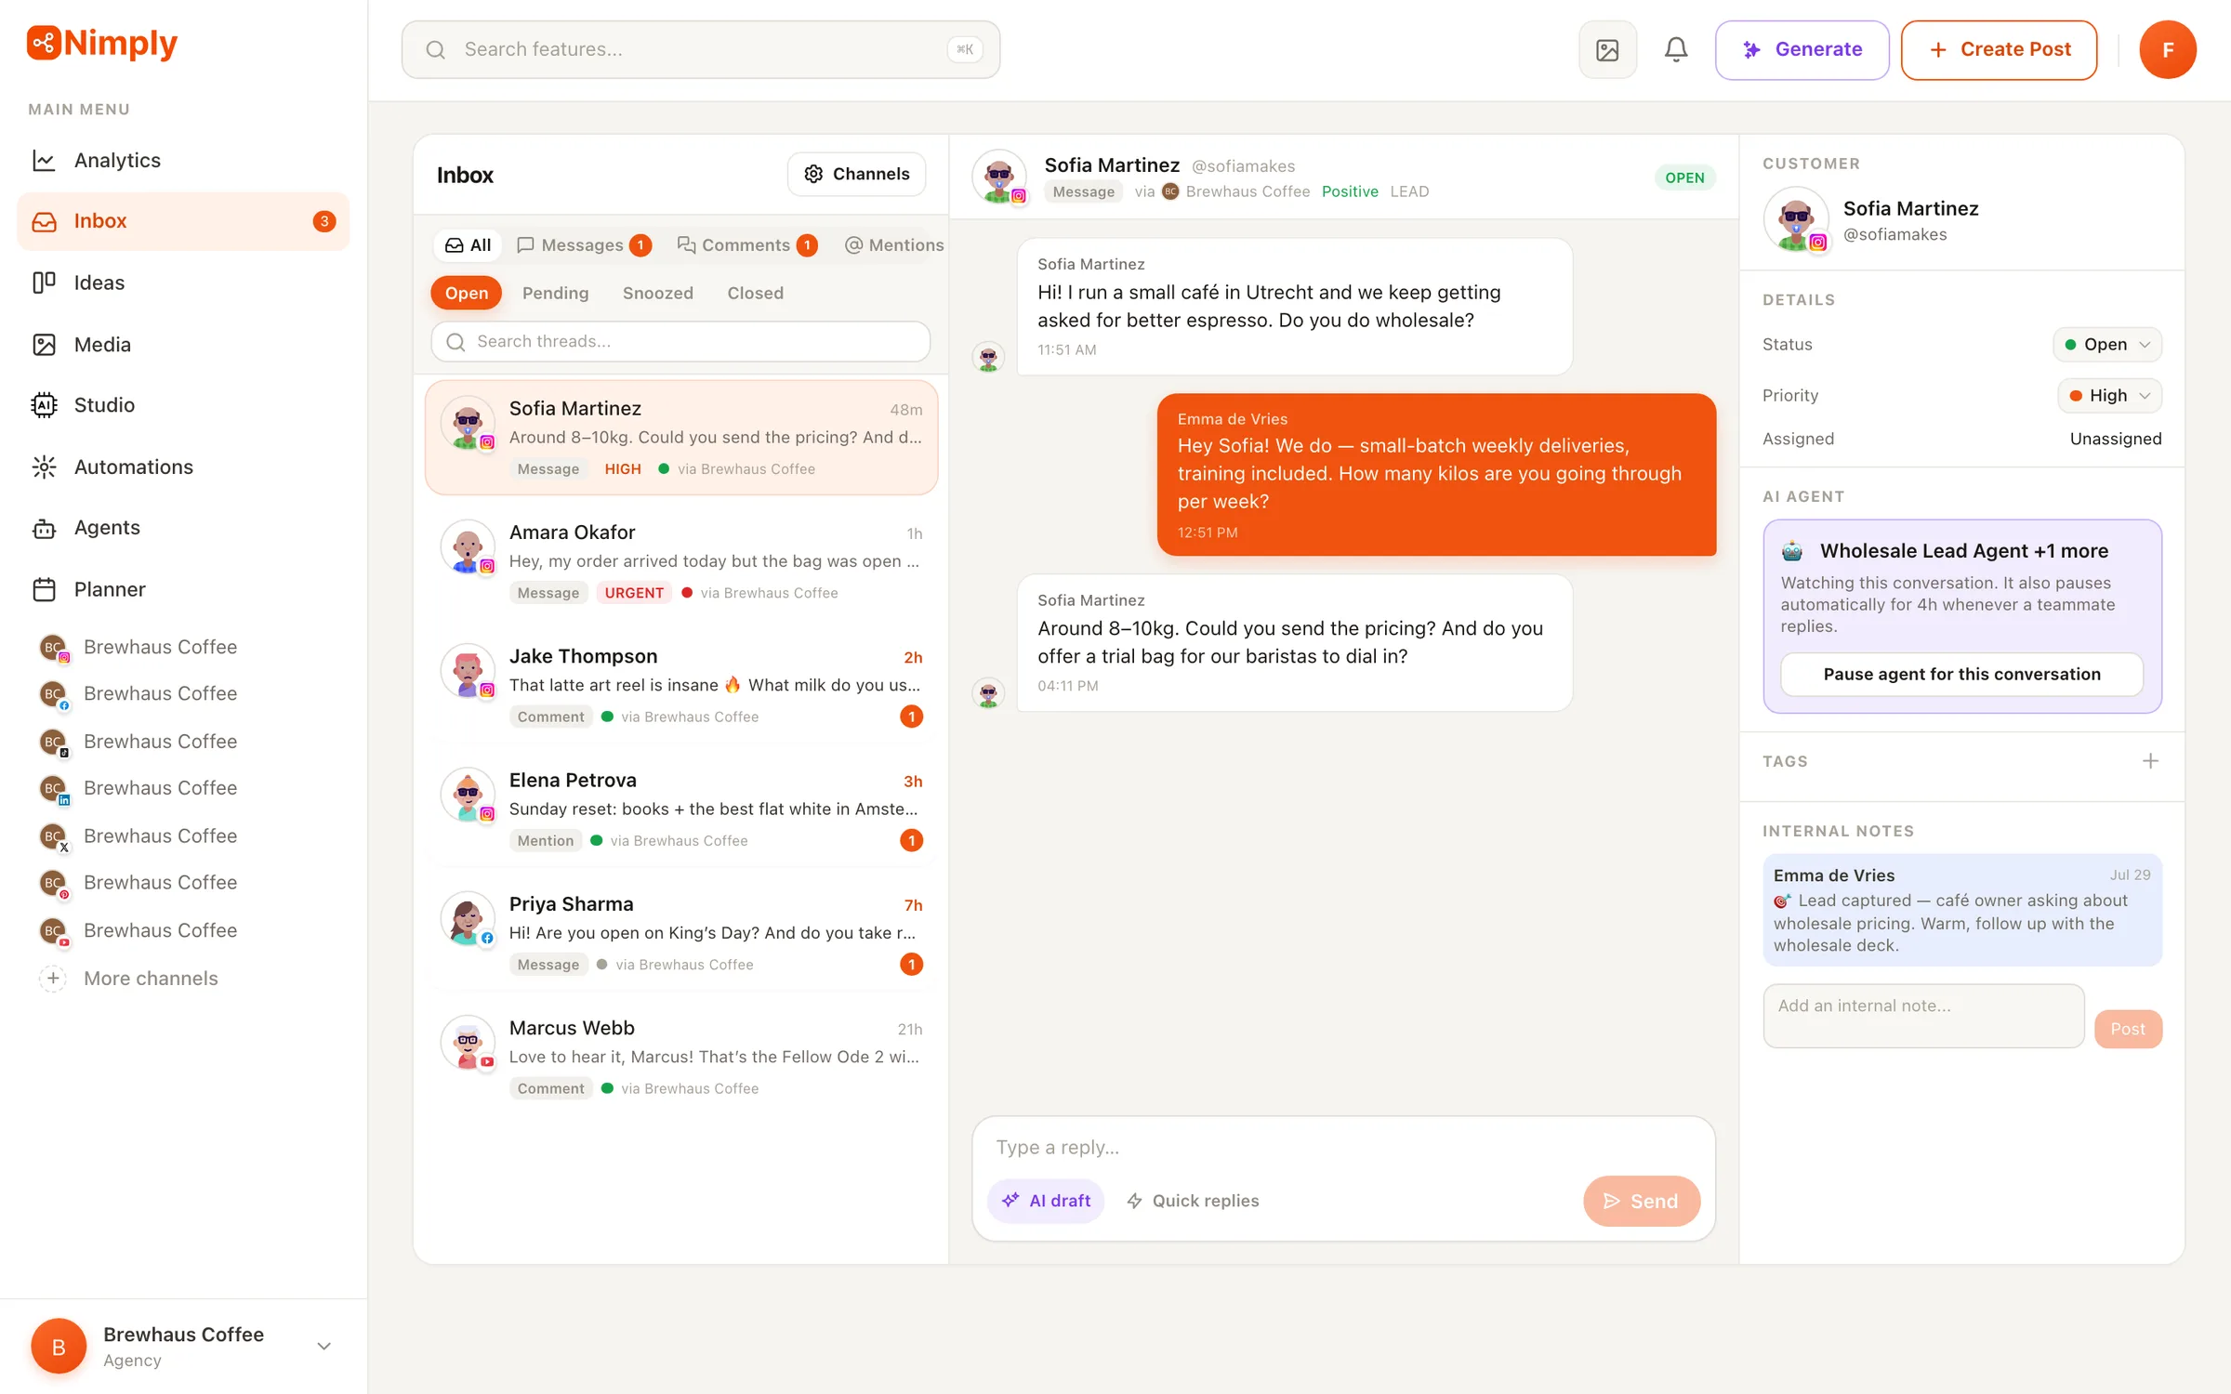Select the Brewhaus Coffee Instagram channel
This screenshot has height=1394, width=2231.
138,647
